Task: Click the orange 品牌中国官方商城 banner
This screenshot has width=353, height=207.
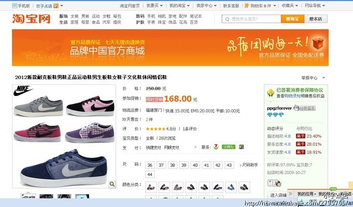Action: click(170, 48)
